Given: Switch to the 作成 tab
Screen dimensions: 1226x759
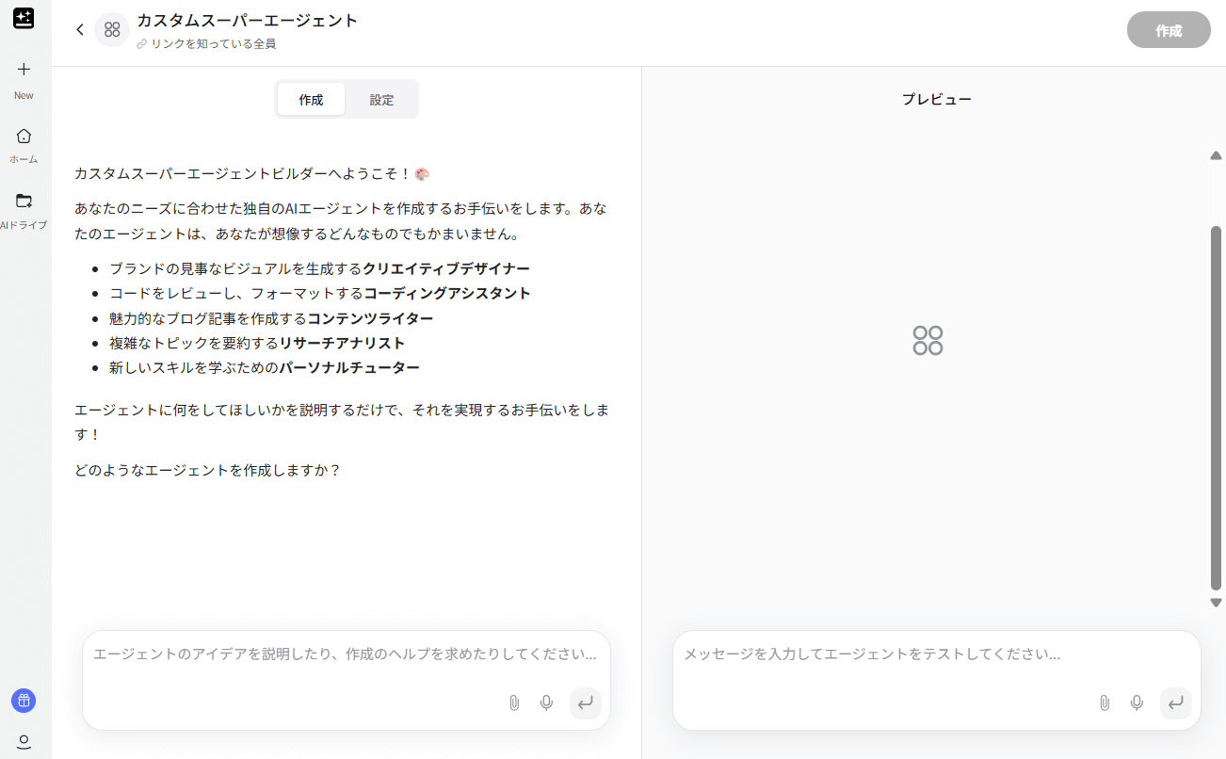Looking at the screenshot, I should click(311, 100).
